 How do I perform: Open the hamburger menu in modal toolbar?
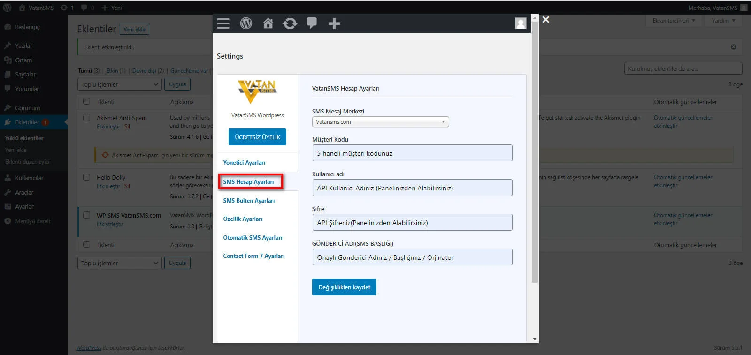[223, 23]
